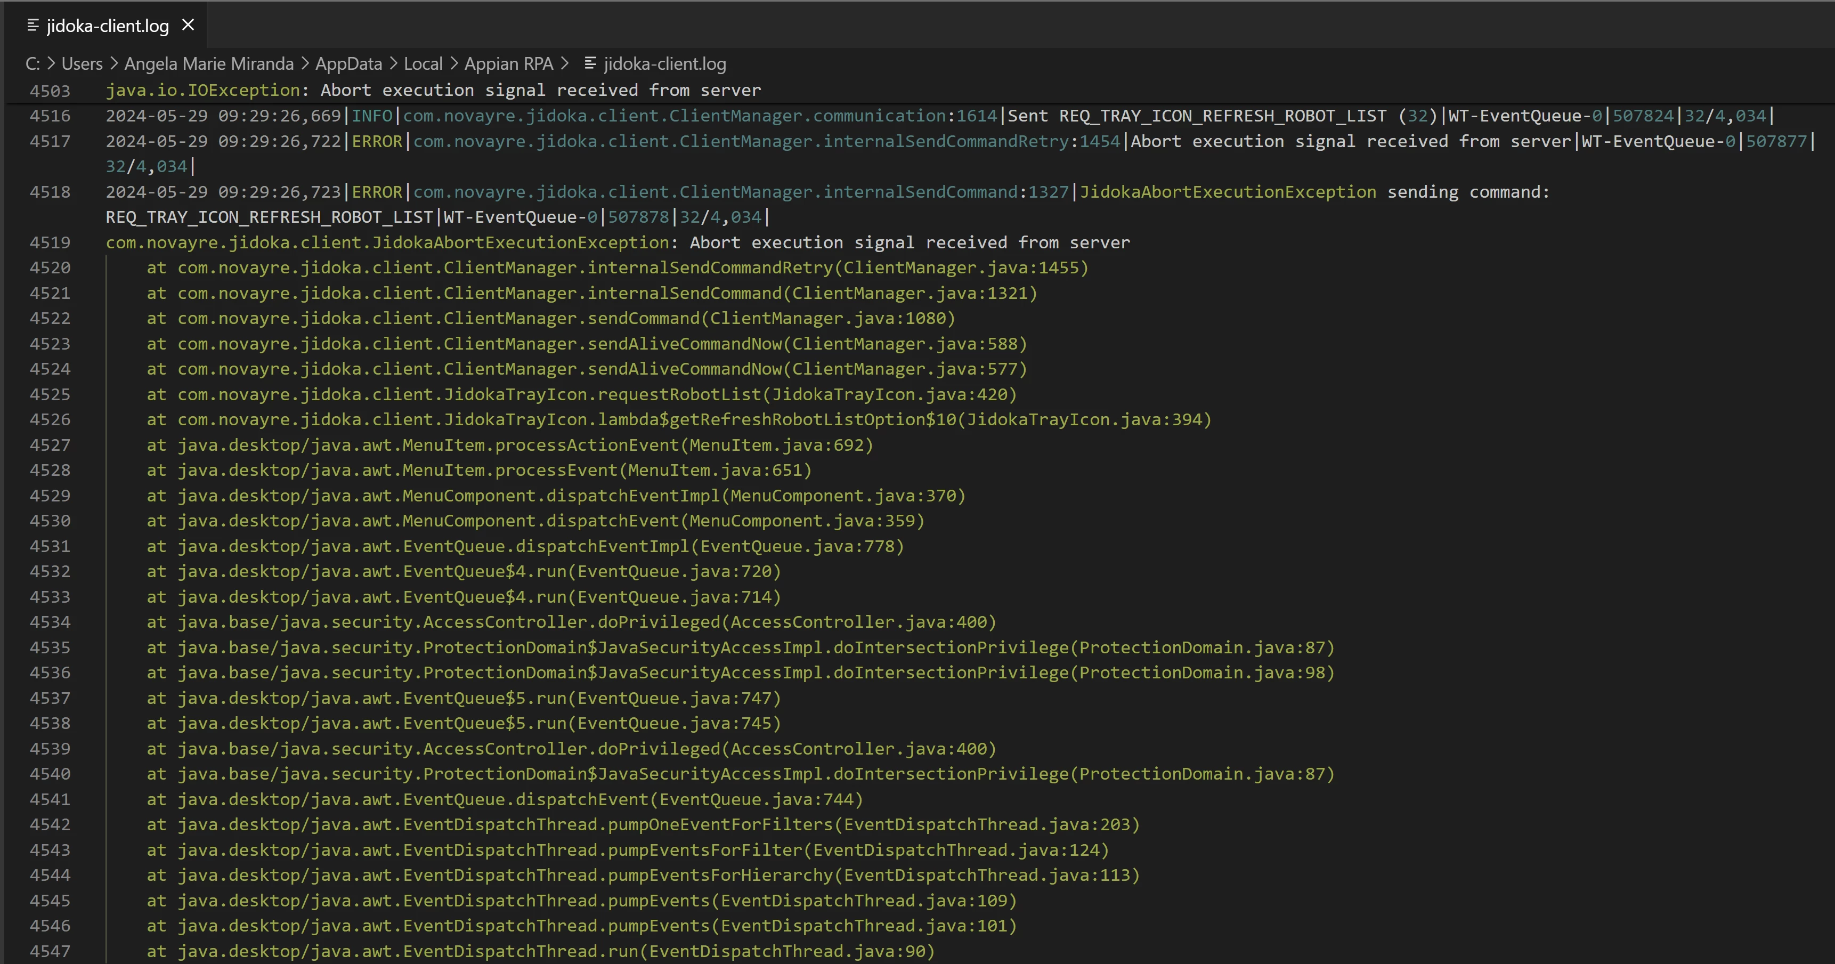Click 'ClientManager.java:1321' stack frame text
1835x964 pixels.
pyautogui.click(x=911, y=294)
